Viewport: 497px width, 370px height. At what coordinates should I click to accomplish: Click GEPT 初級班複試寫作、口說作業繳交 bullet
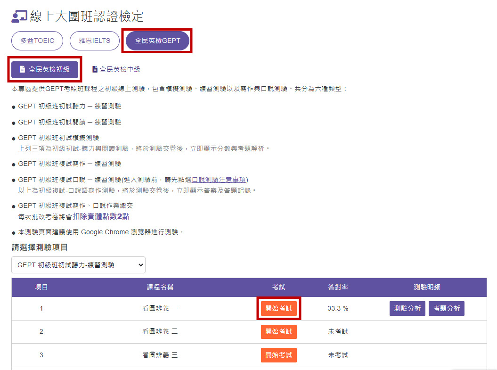point(75,206)
